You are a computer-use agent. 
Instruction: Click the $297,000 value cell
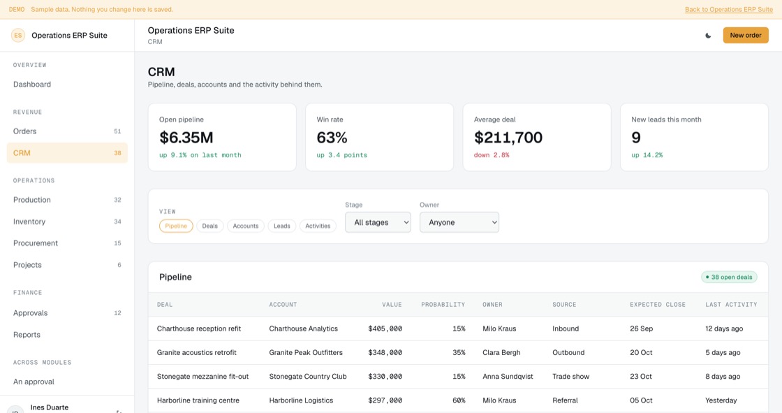[385, 400]
